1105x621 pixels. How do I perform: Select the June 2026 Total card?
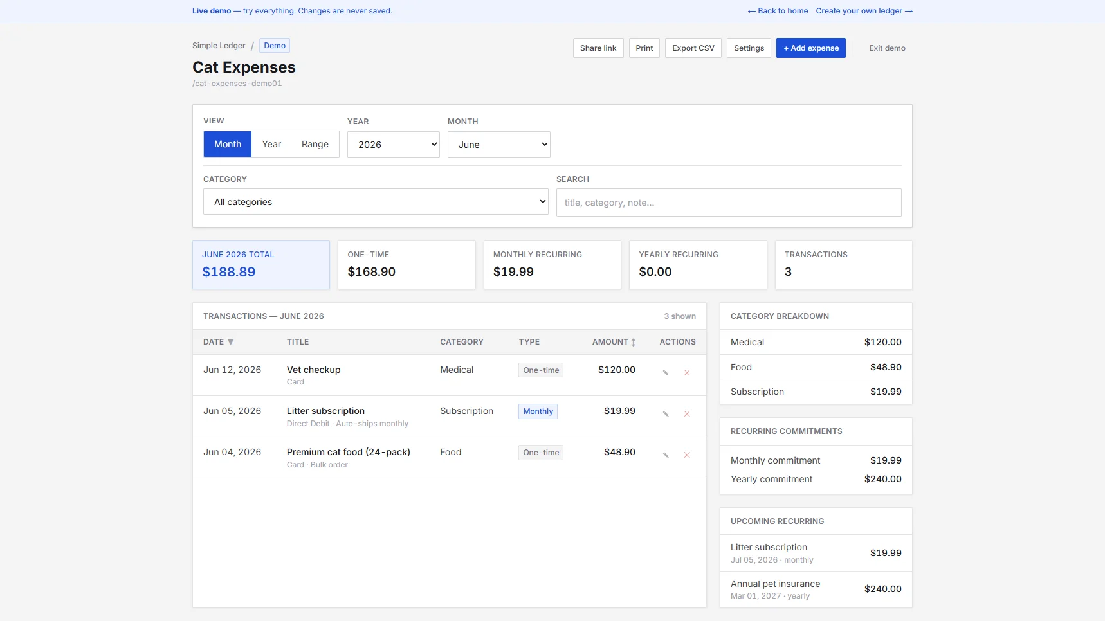(x=261, y=265)
